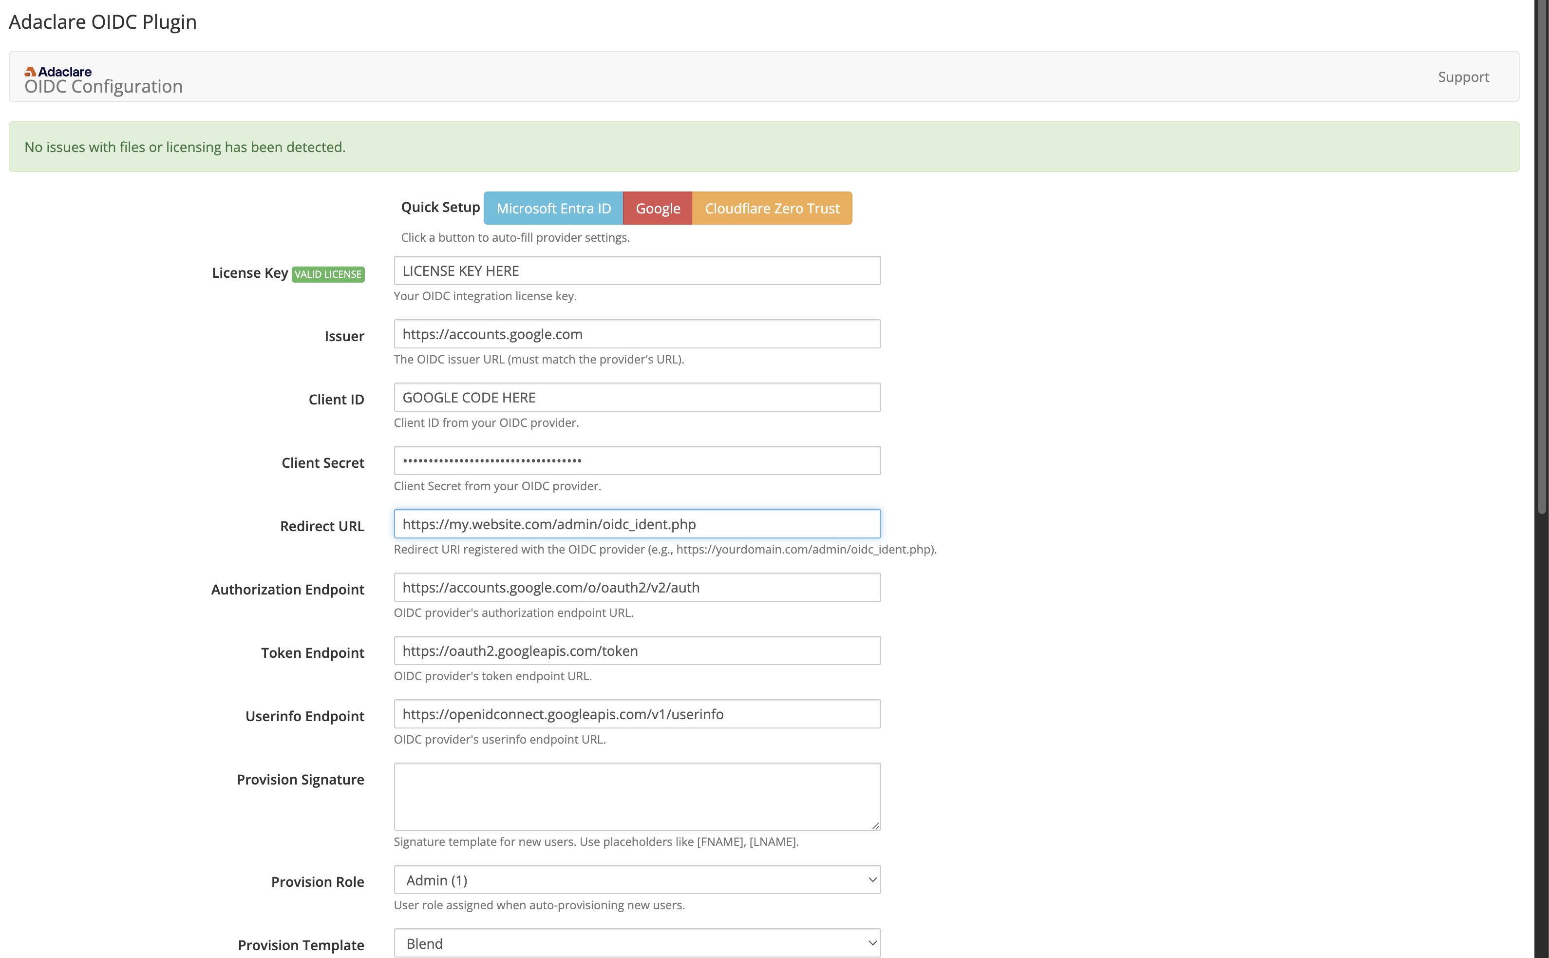Click 'Client ID from your OIDC provider' hint
Image resolution: width=1549 pixels, height=958 pixels.
click(x=486, y=422)
